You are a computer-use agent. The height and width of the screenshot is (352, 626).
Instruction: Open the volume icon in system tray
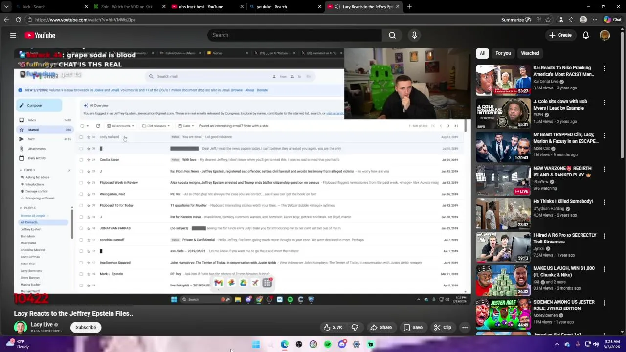point(596,344)
